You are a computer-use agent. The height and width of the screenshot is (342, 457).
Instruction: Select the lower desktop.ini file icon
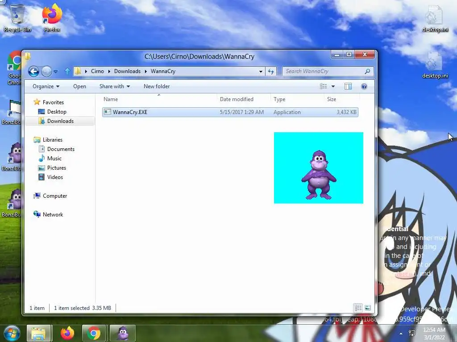(x=435, y=65)
